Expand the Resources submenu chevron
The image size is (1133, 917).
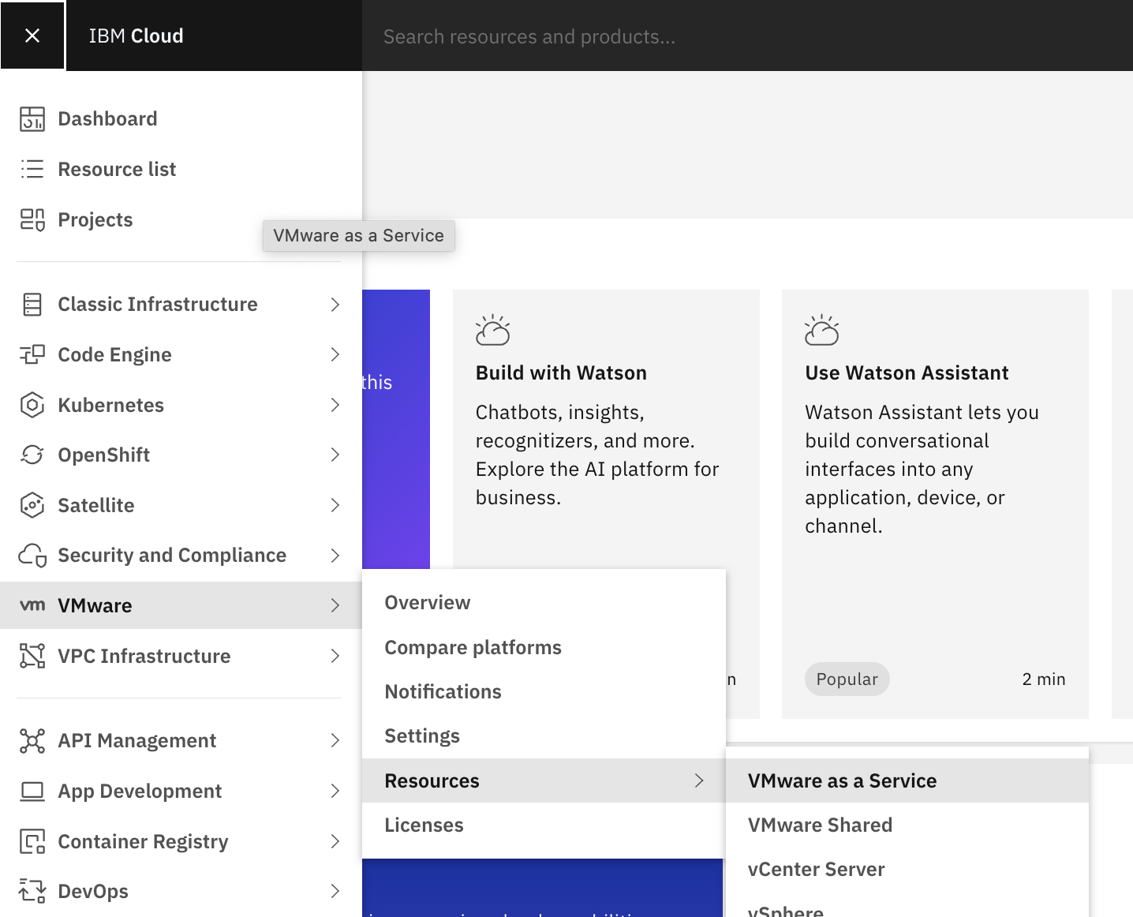tap(699, 780)
